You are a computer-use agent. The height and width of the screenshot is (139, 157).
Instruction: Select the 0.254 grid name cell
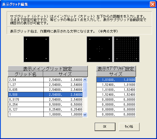pyautogui.click(x=26, y=105)
